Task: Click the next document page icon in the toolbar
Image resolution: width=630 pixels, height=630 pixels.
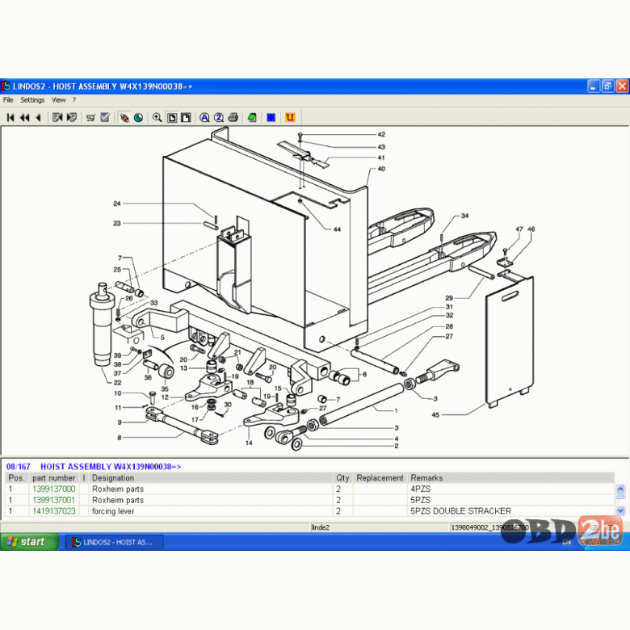Action: pos(72,117)
